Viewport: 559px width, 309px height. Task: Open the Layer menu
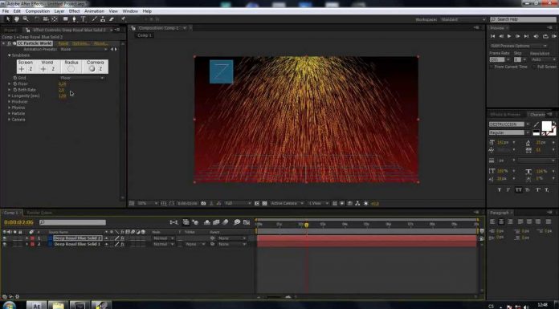59,11
